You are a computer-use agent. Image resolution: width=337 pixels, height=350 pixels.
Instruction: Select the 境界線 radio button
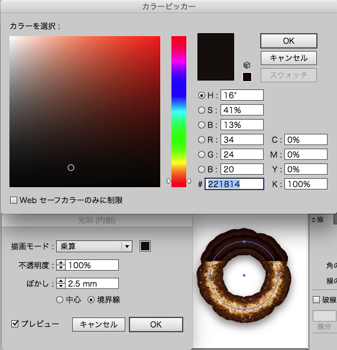pos(91,300)
